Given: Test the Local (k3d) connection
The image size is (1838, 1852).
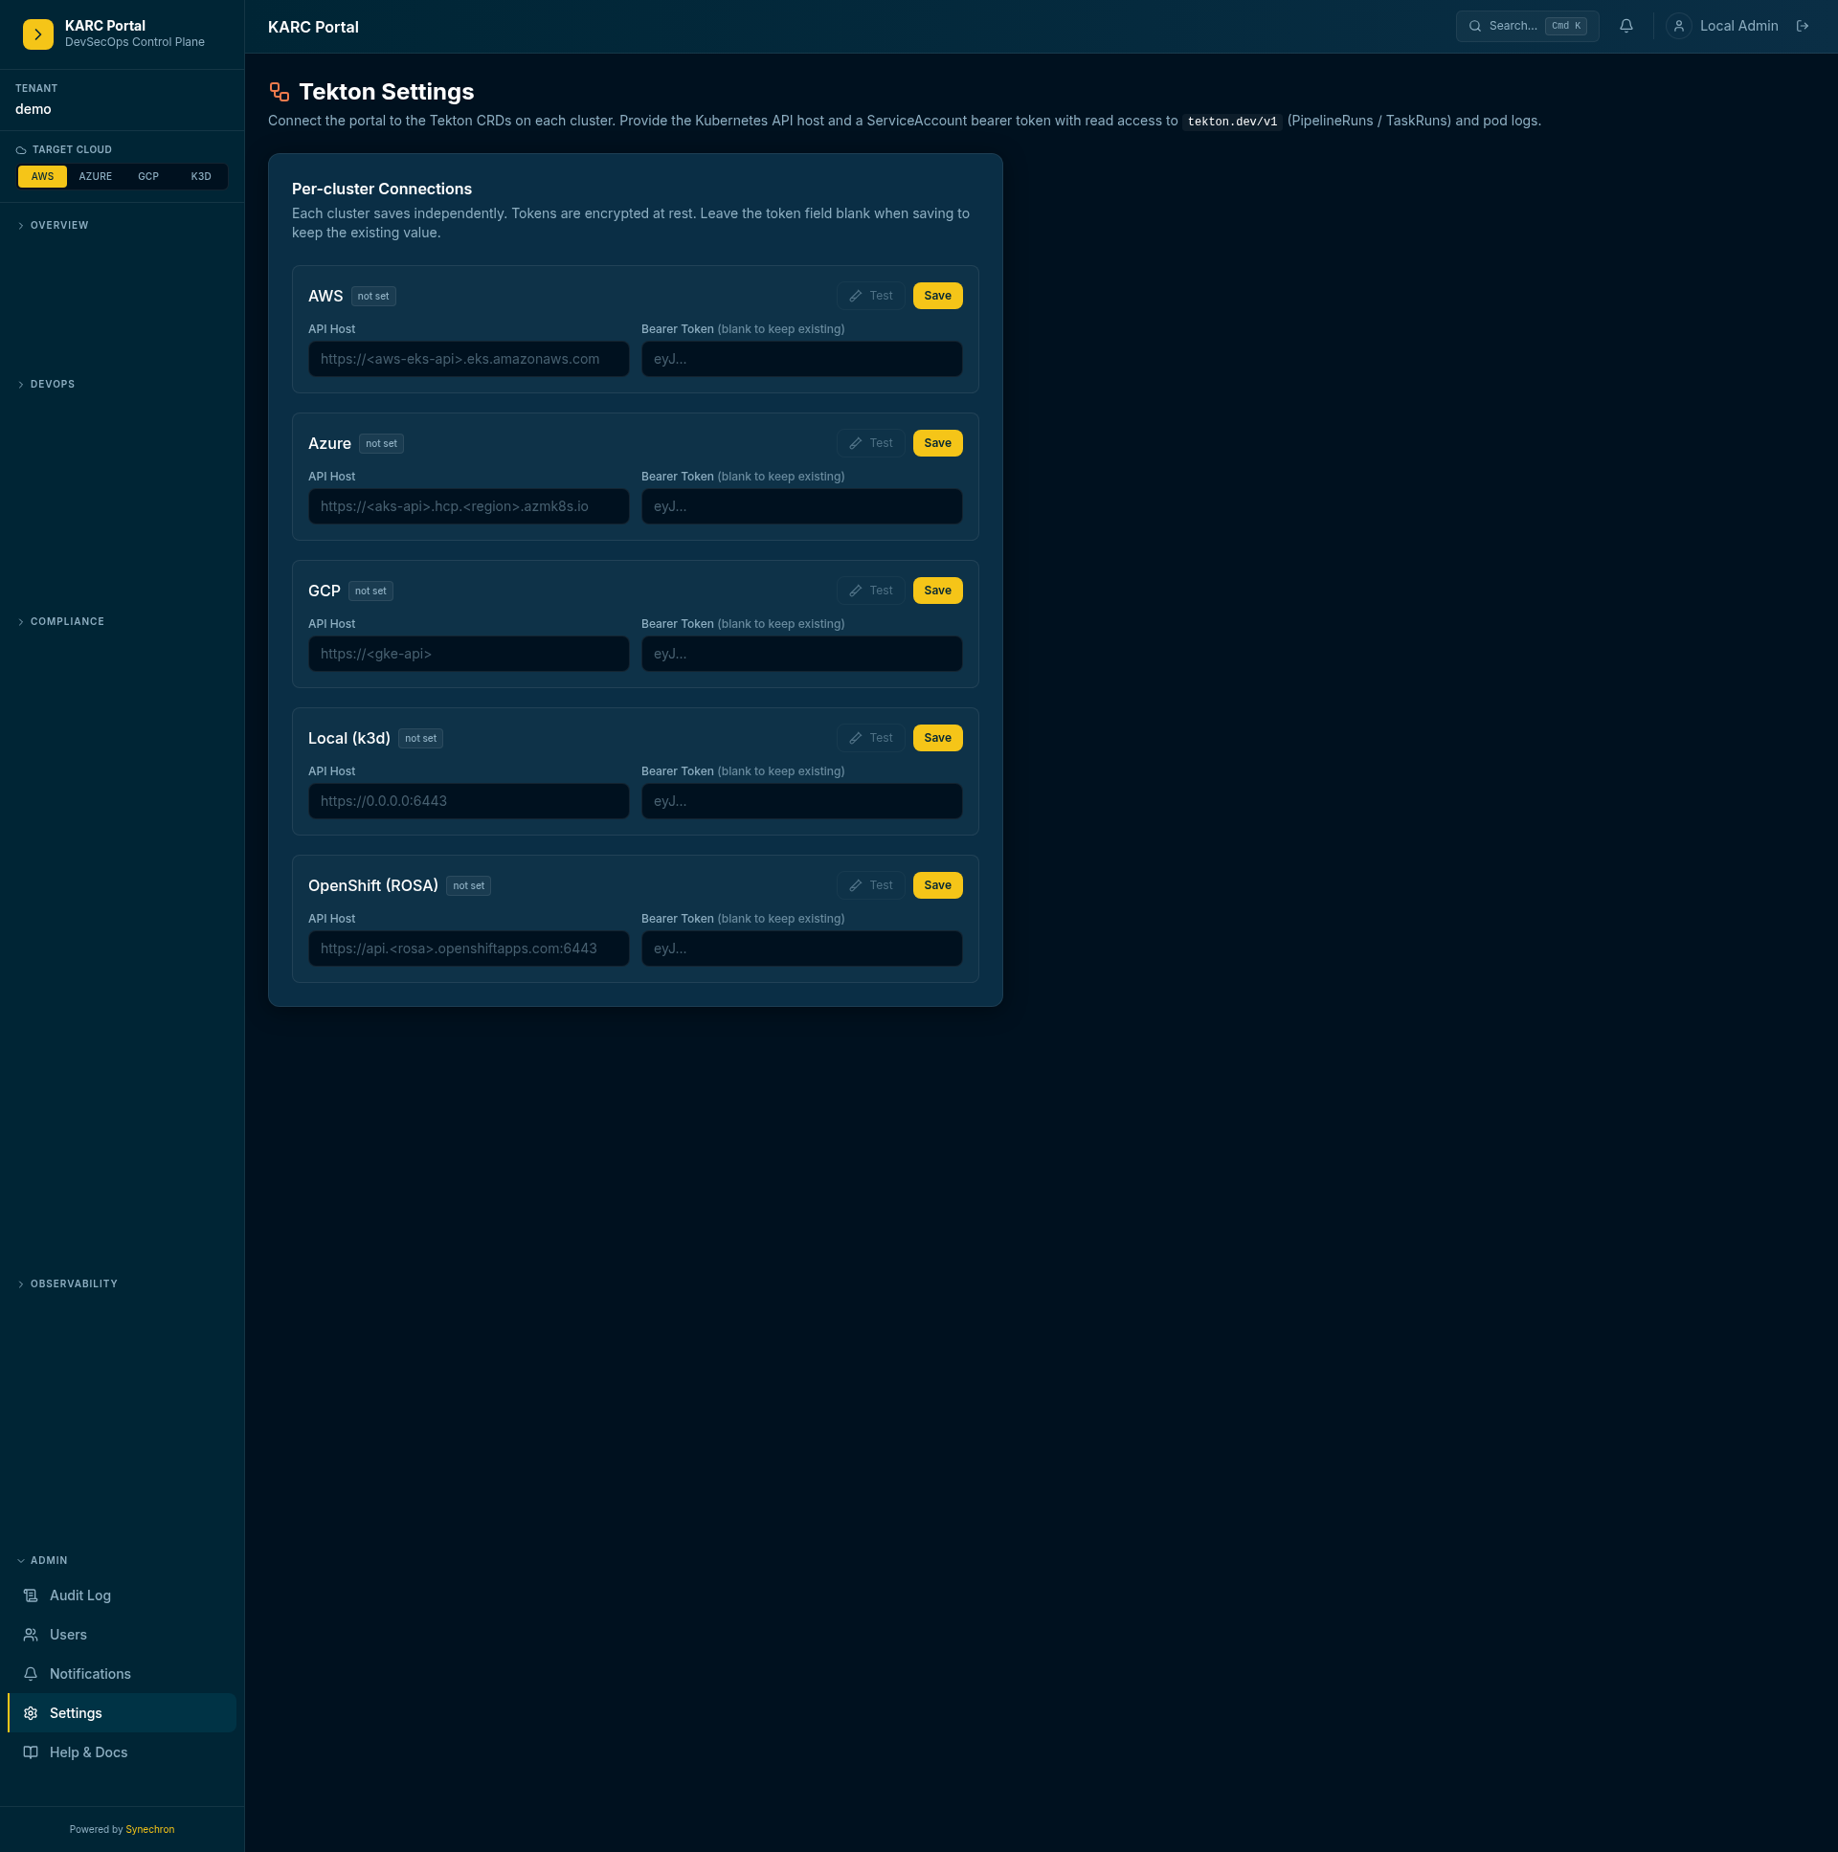Looking at the screenshot, I should (870, 738).
